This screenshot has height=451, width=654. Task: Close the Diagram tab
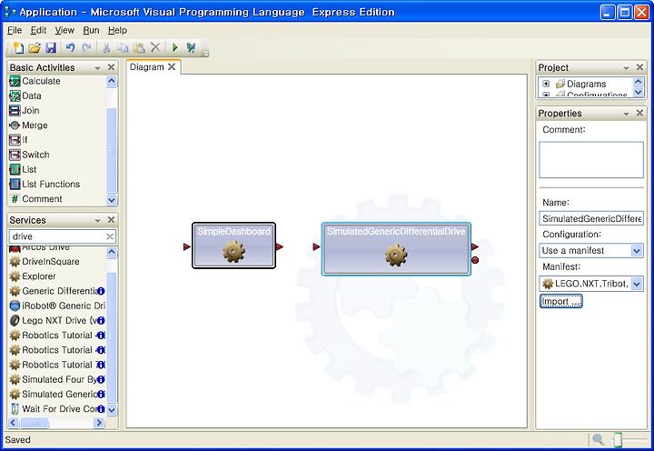click(172, 66)
